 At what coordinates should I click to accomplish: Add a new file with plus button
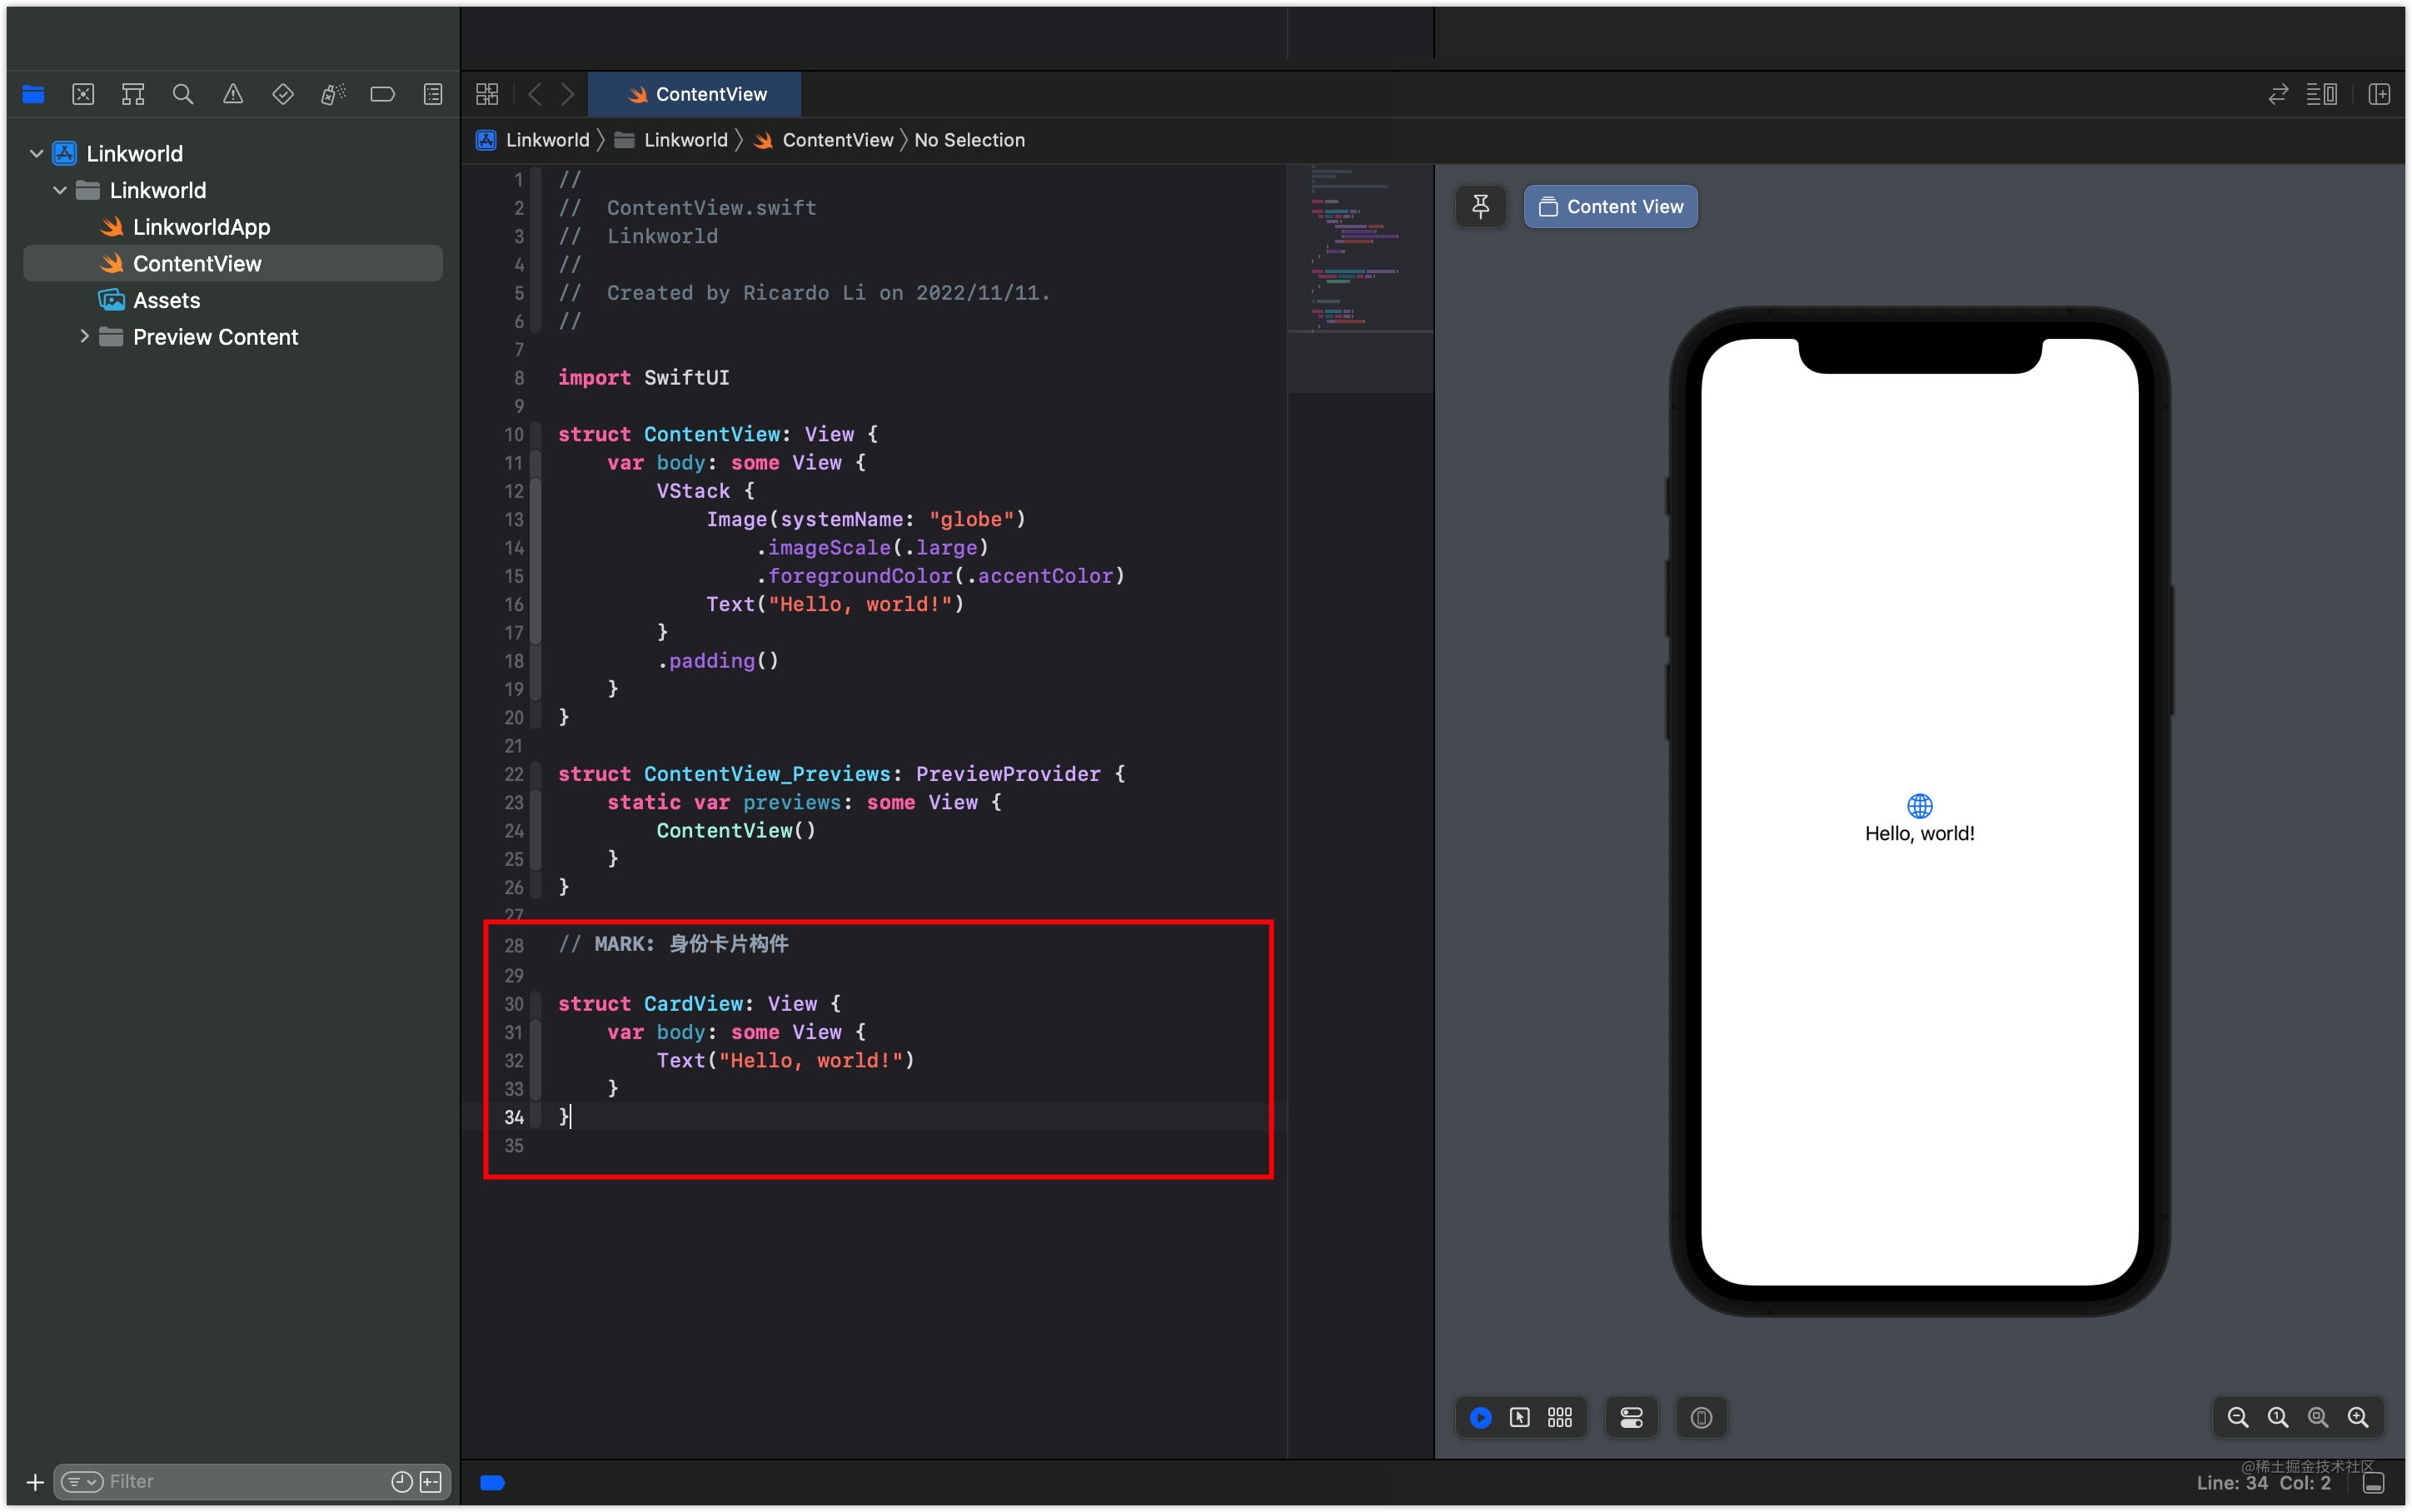(35, 1482)
